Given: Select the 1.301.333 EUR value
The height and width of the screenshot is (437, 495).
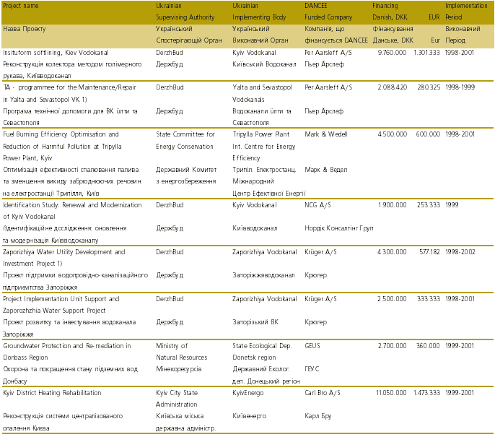Looking at the screenshot, I should pyautogui.click(x=426, y=53).
